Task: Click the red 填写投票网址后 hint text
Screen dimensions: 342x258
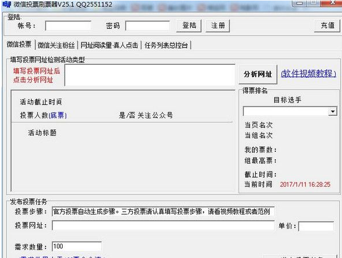Action: [x=36, y=71]
